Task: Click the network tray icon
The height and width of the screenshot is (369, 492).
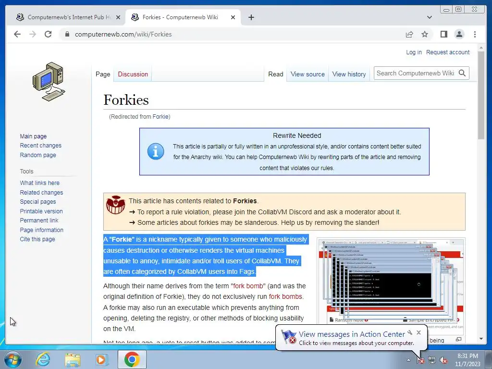Action: (432, 360)
